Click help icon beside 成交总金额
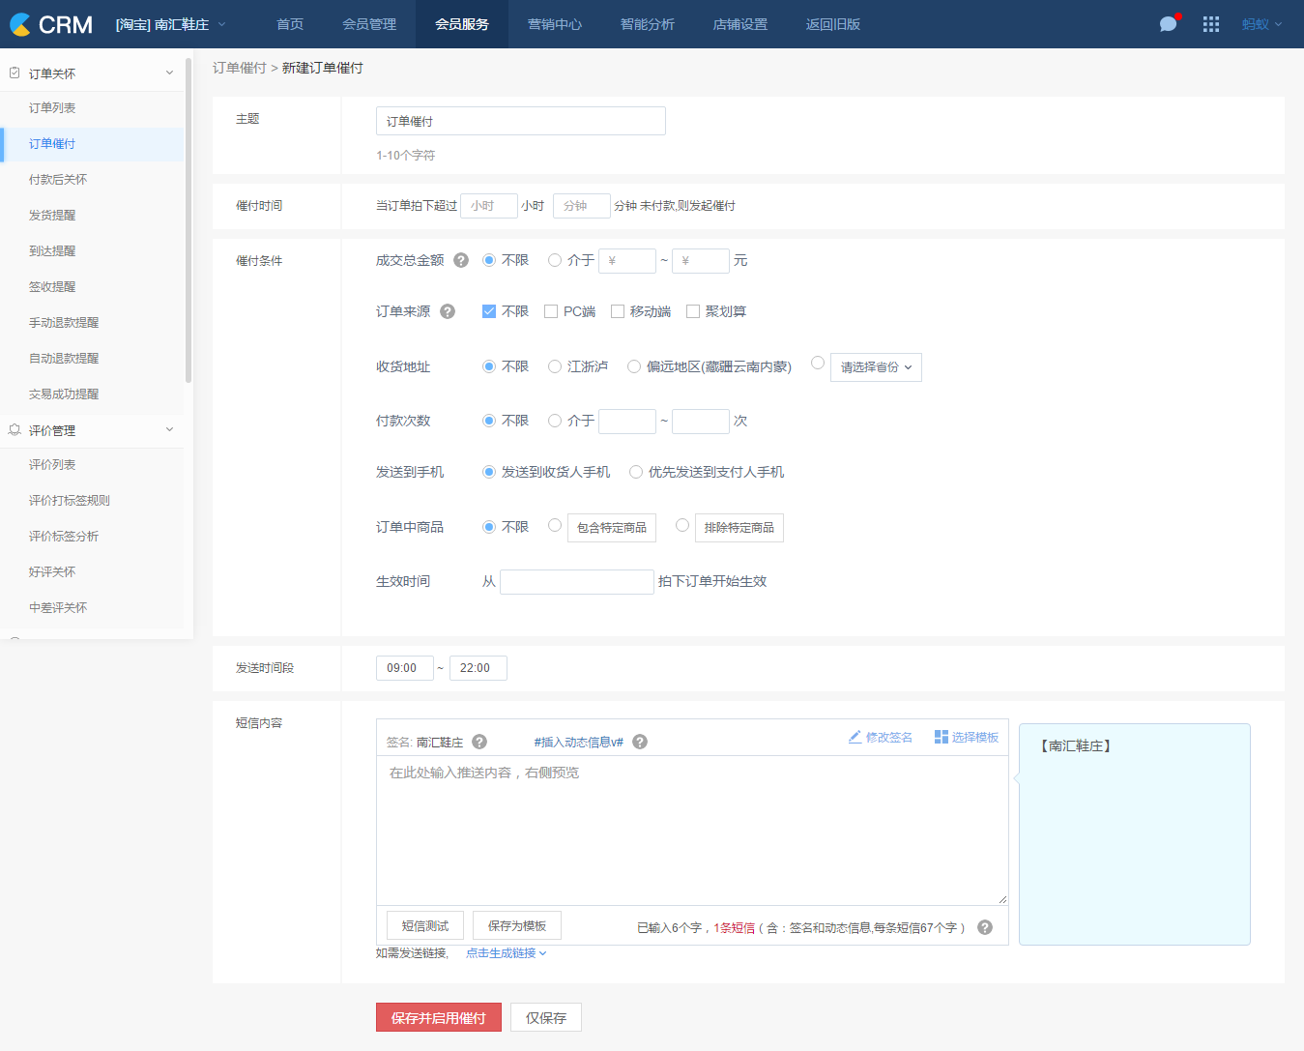 461,260
